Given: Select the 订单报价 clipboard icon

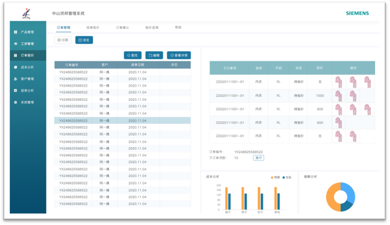Looking at the screenshot, I should pos(16,55).
